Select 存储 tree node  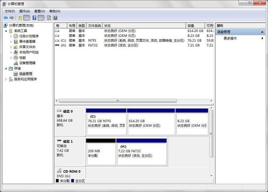[x=17, y=69]
